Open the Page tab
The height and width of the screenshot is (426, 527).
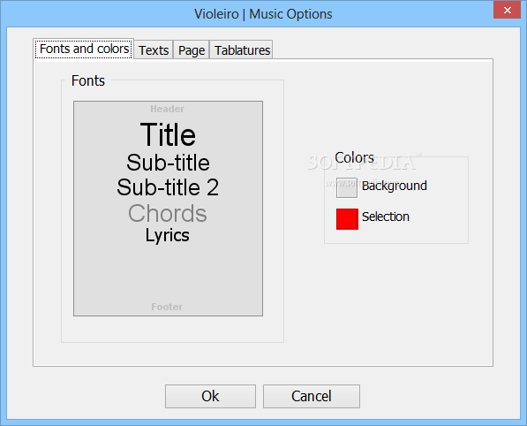[x=192, y=50]
